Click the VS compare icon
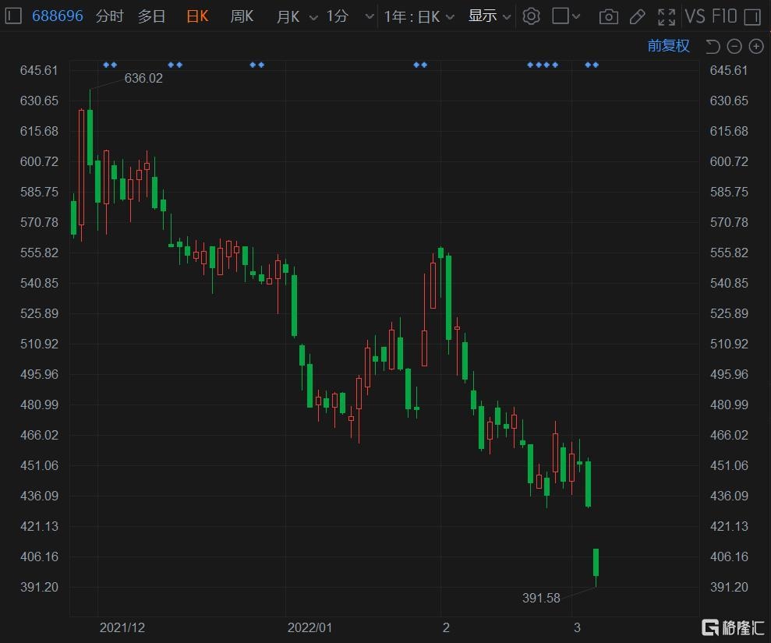The height and width of the screenshot is (643, 771). (x=694, y=16)
